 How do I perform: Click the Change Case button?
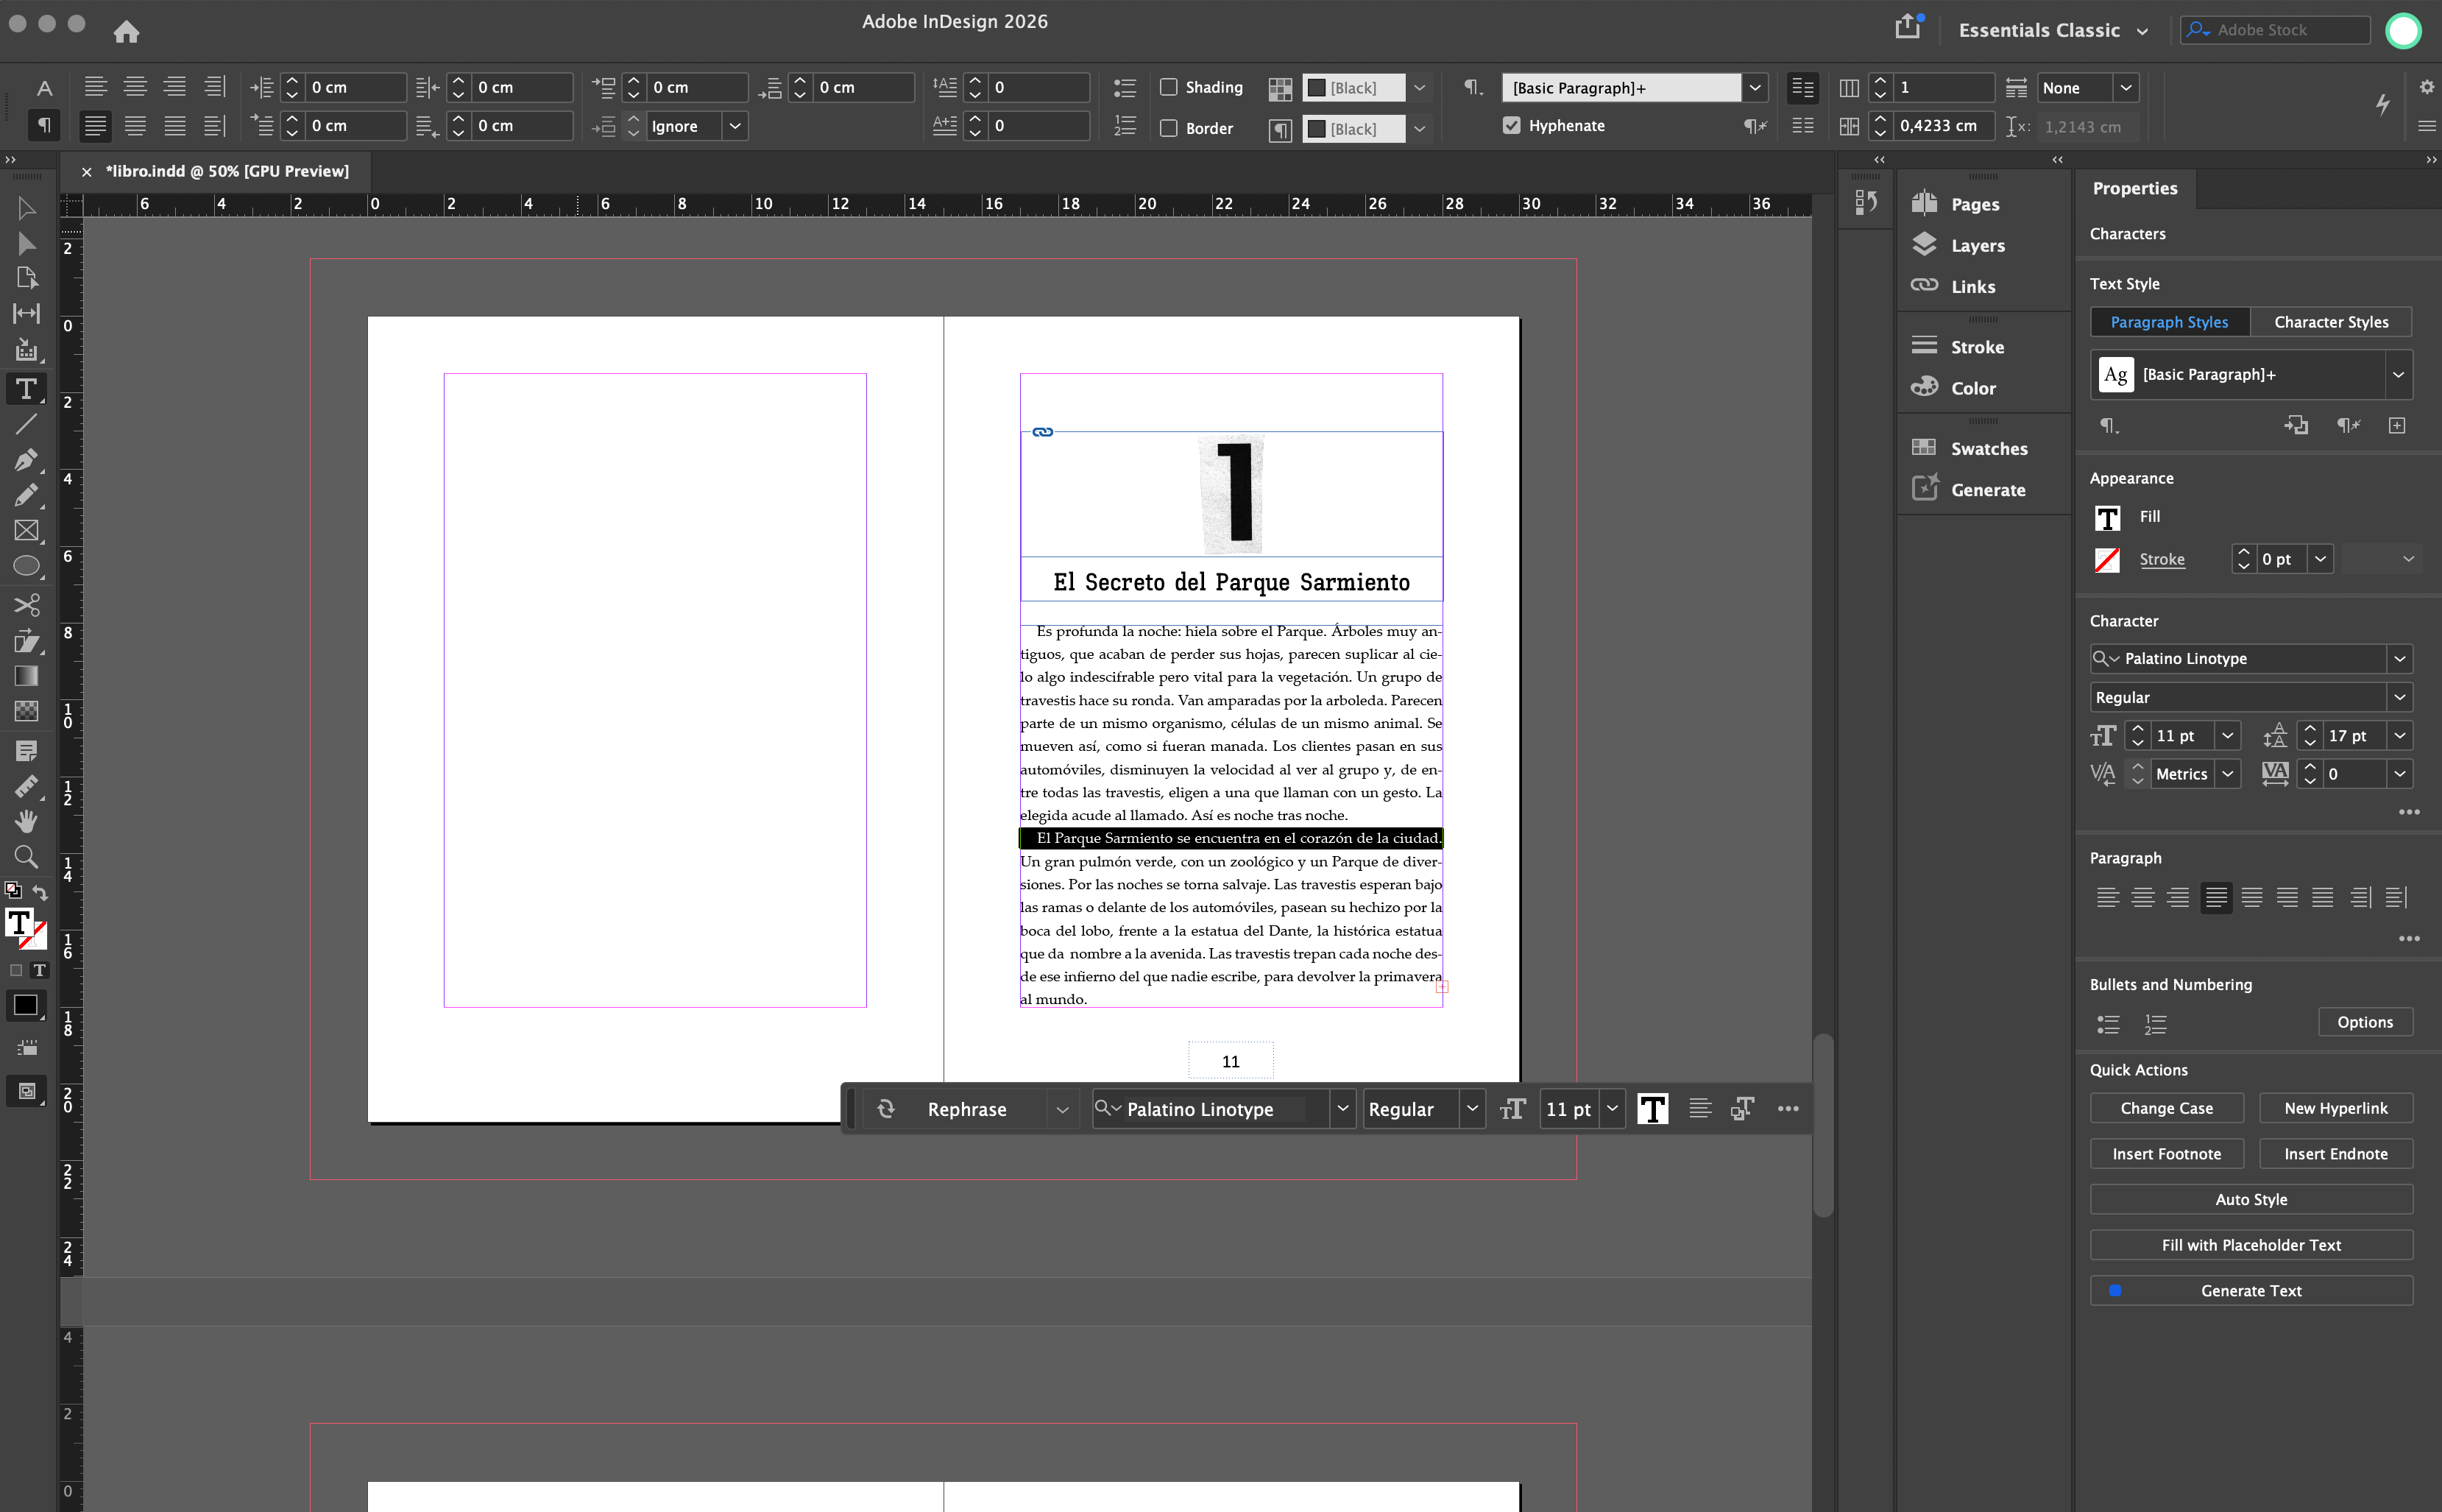point(2166,1108)
